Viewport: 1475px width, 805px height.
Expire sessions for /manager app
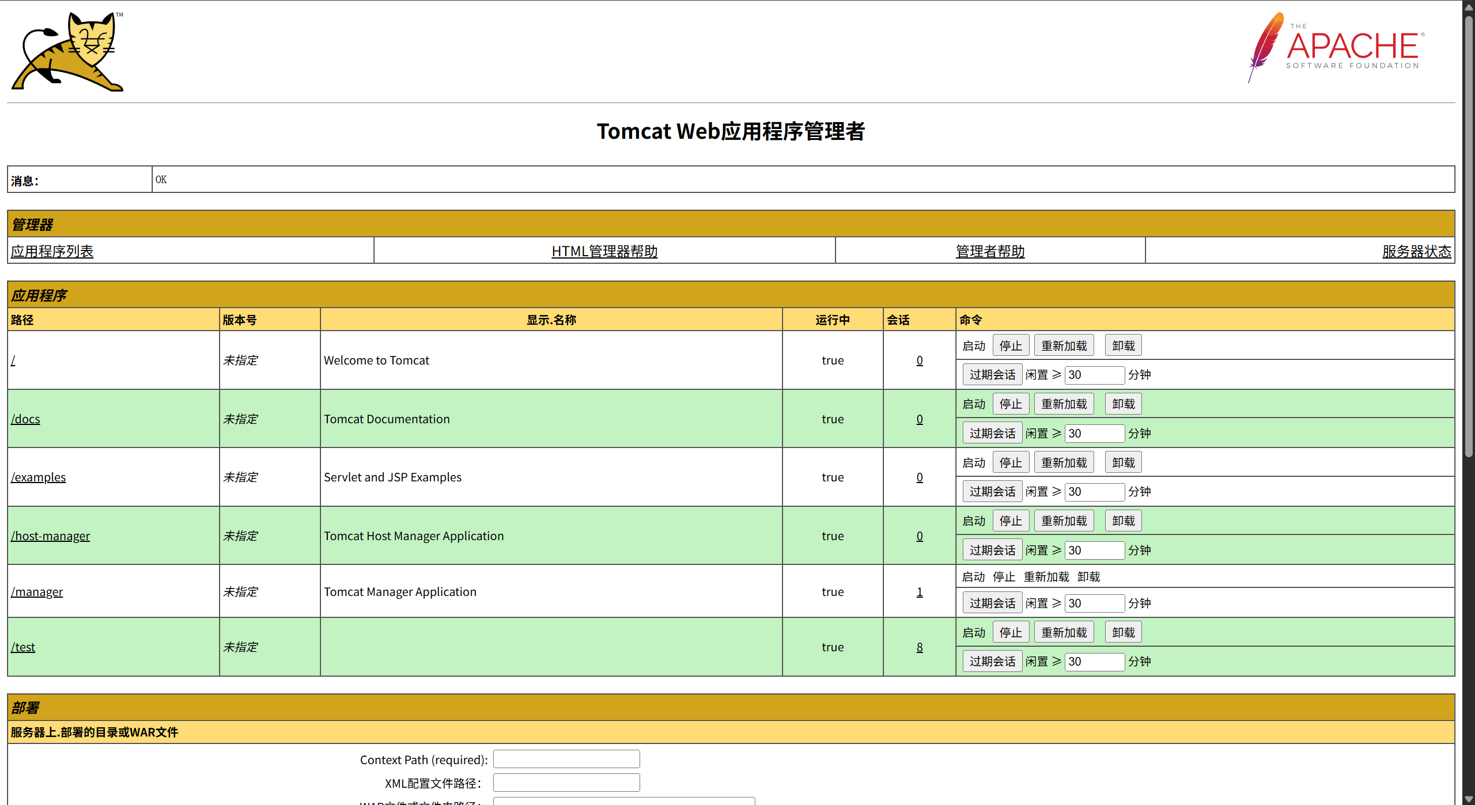click(992, 603)
